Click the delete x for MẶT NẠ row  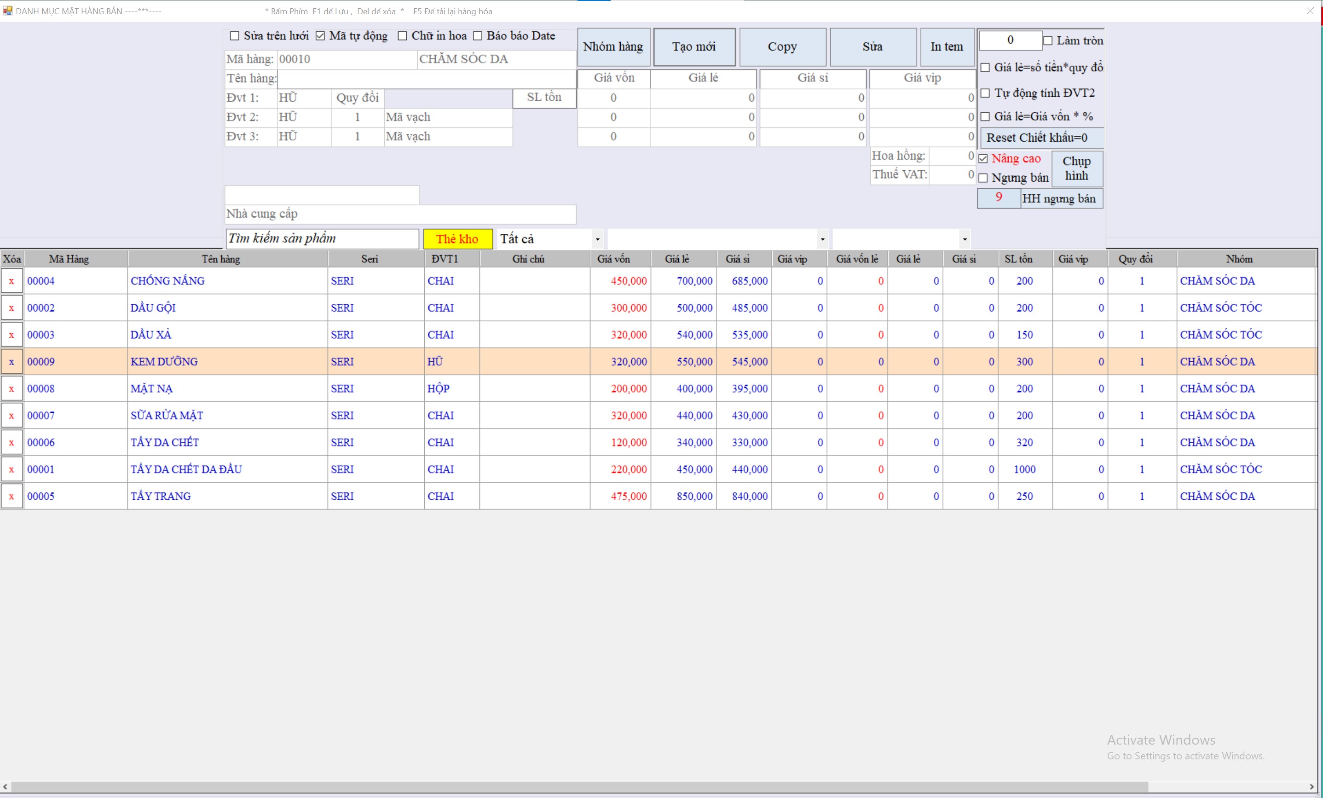(x=12, y=388)
